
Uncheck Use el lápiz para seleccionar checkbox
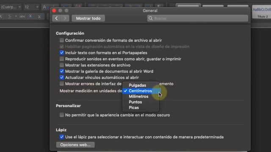click(62, 137)
